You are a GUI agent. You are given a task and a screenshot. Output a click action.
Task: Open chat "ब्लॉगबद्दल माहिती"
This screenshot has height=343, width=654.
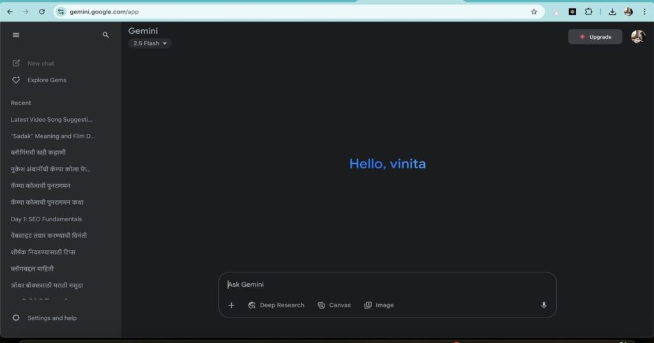[32, 268]
